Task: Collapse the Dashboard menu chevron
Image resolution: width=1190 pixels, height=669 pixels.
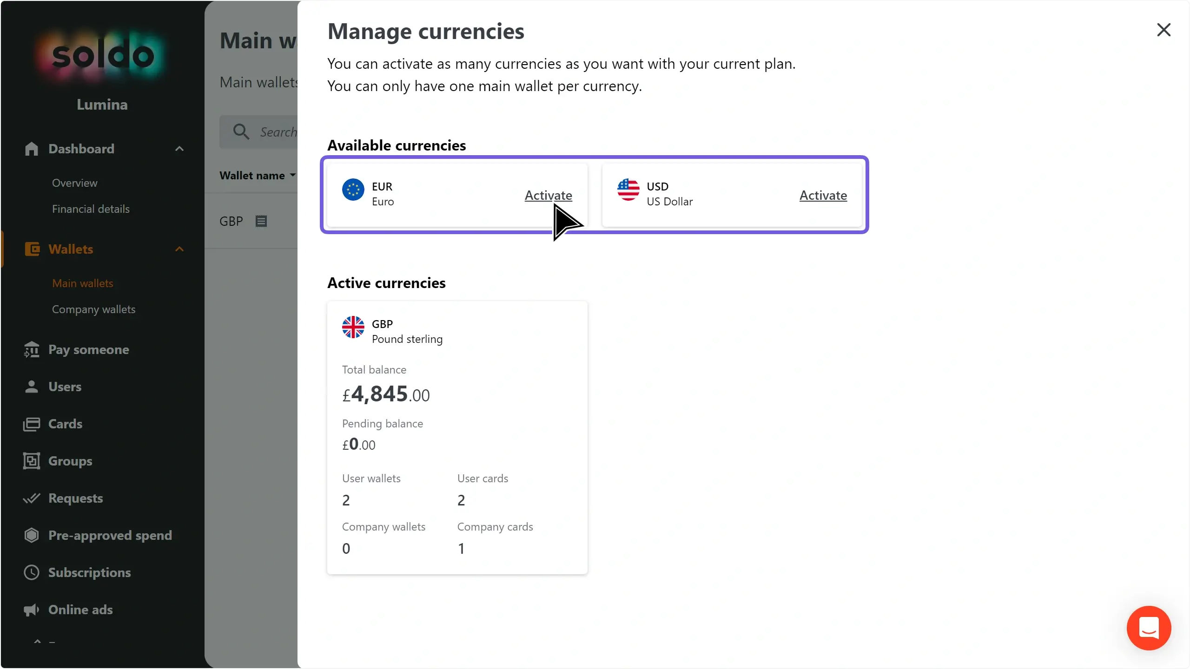Action: [179, 149]
